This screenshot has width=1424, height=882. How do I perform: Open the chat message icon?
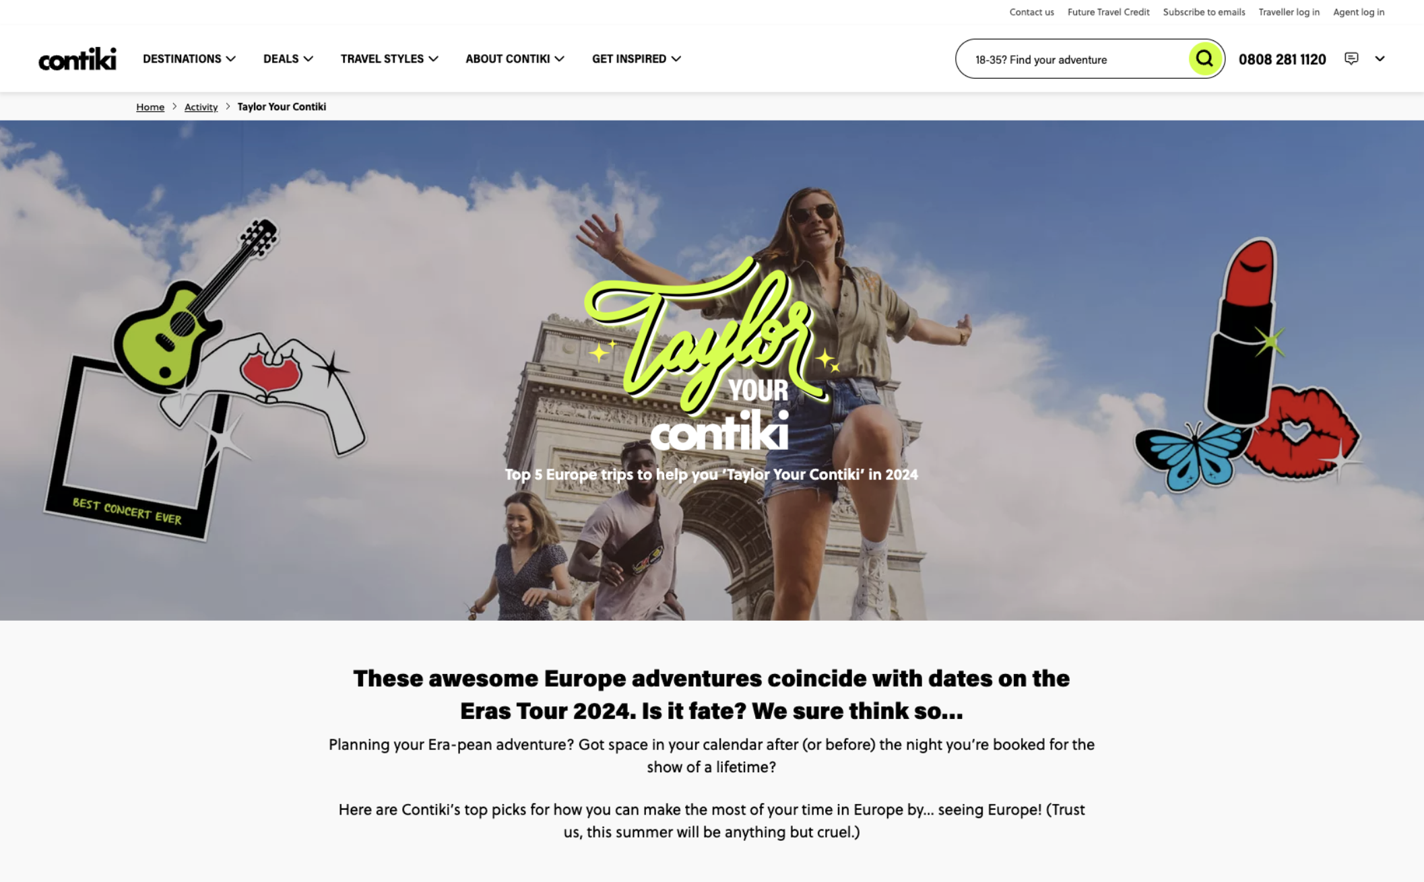point(1351,59)
